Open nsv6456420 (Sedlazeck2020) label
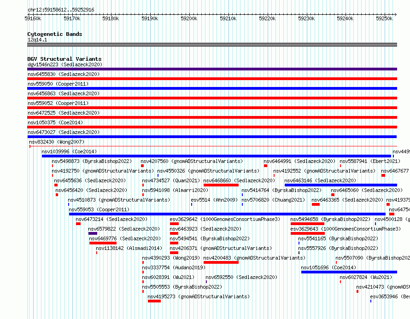410x319 pixels. [91, 190]
